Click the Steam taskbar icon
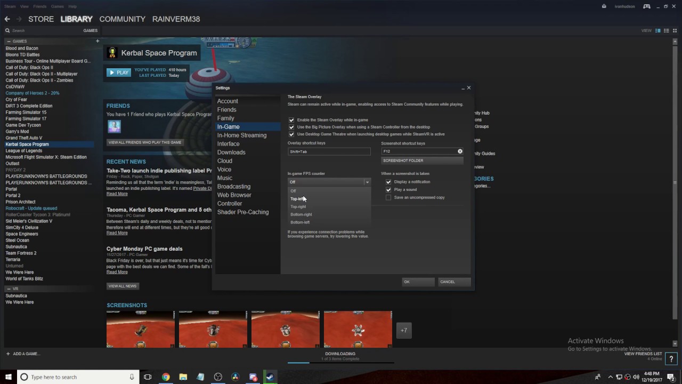Image resolution: width=682 pixels, height=384 pixels. point(270,377)
